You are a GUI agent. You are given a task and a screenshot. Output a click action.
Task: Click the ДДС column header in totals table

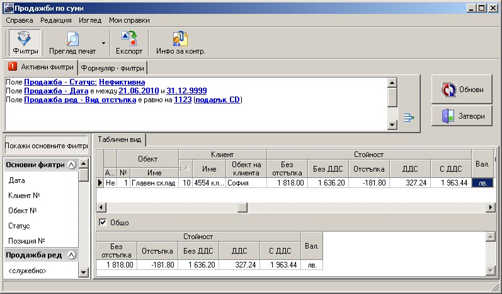pos(239,250)
